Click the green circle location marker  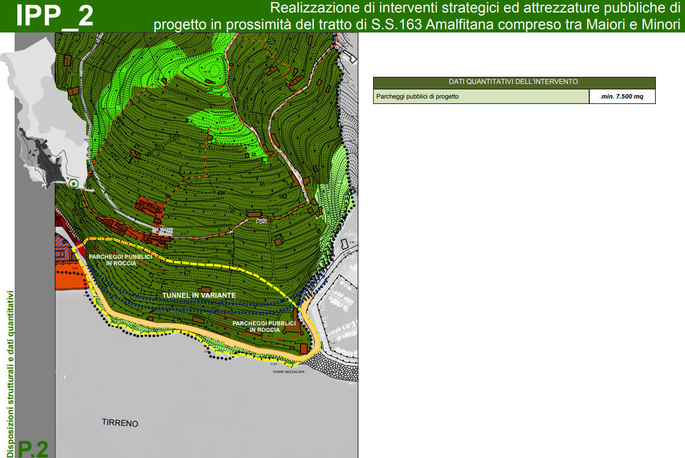(74, 184)
